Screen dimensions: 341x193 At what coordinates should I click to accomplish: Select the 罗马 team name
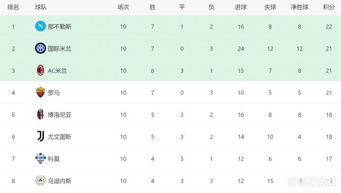[54, 92]
